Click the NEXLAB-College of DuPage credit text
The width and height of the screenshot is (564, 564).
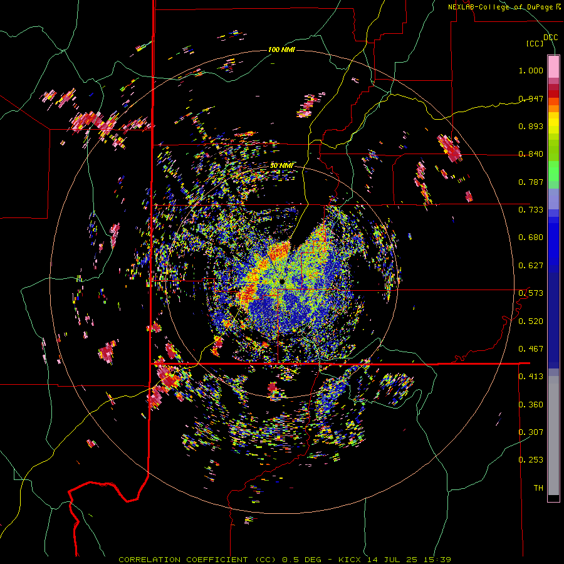pos(504,7)
